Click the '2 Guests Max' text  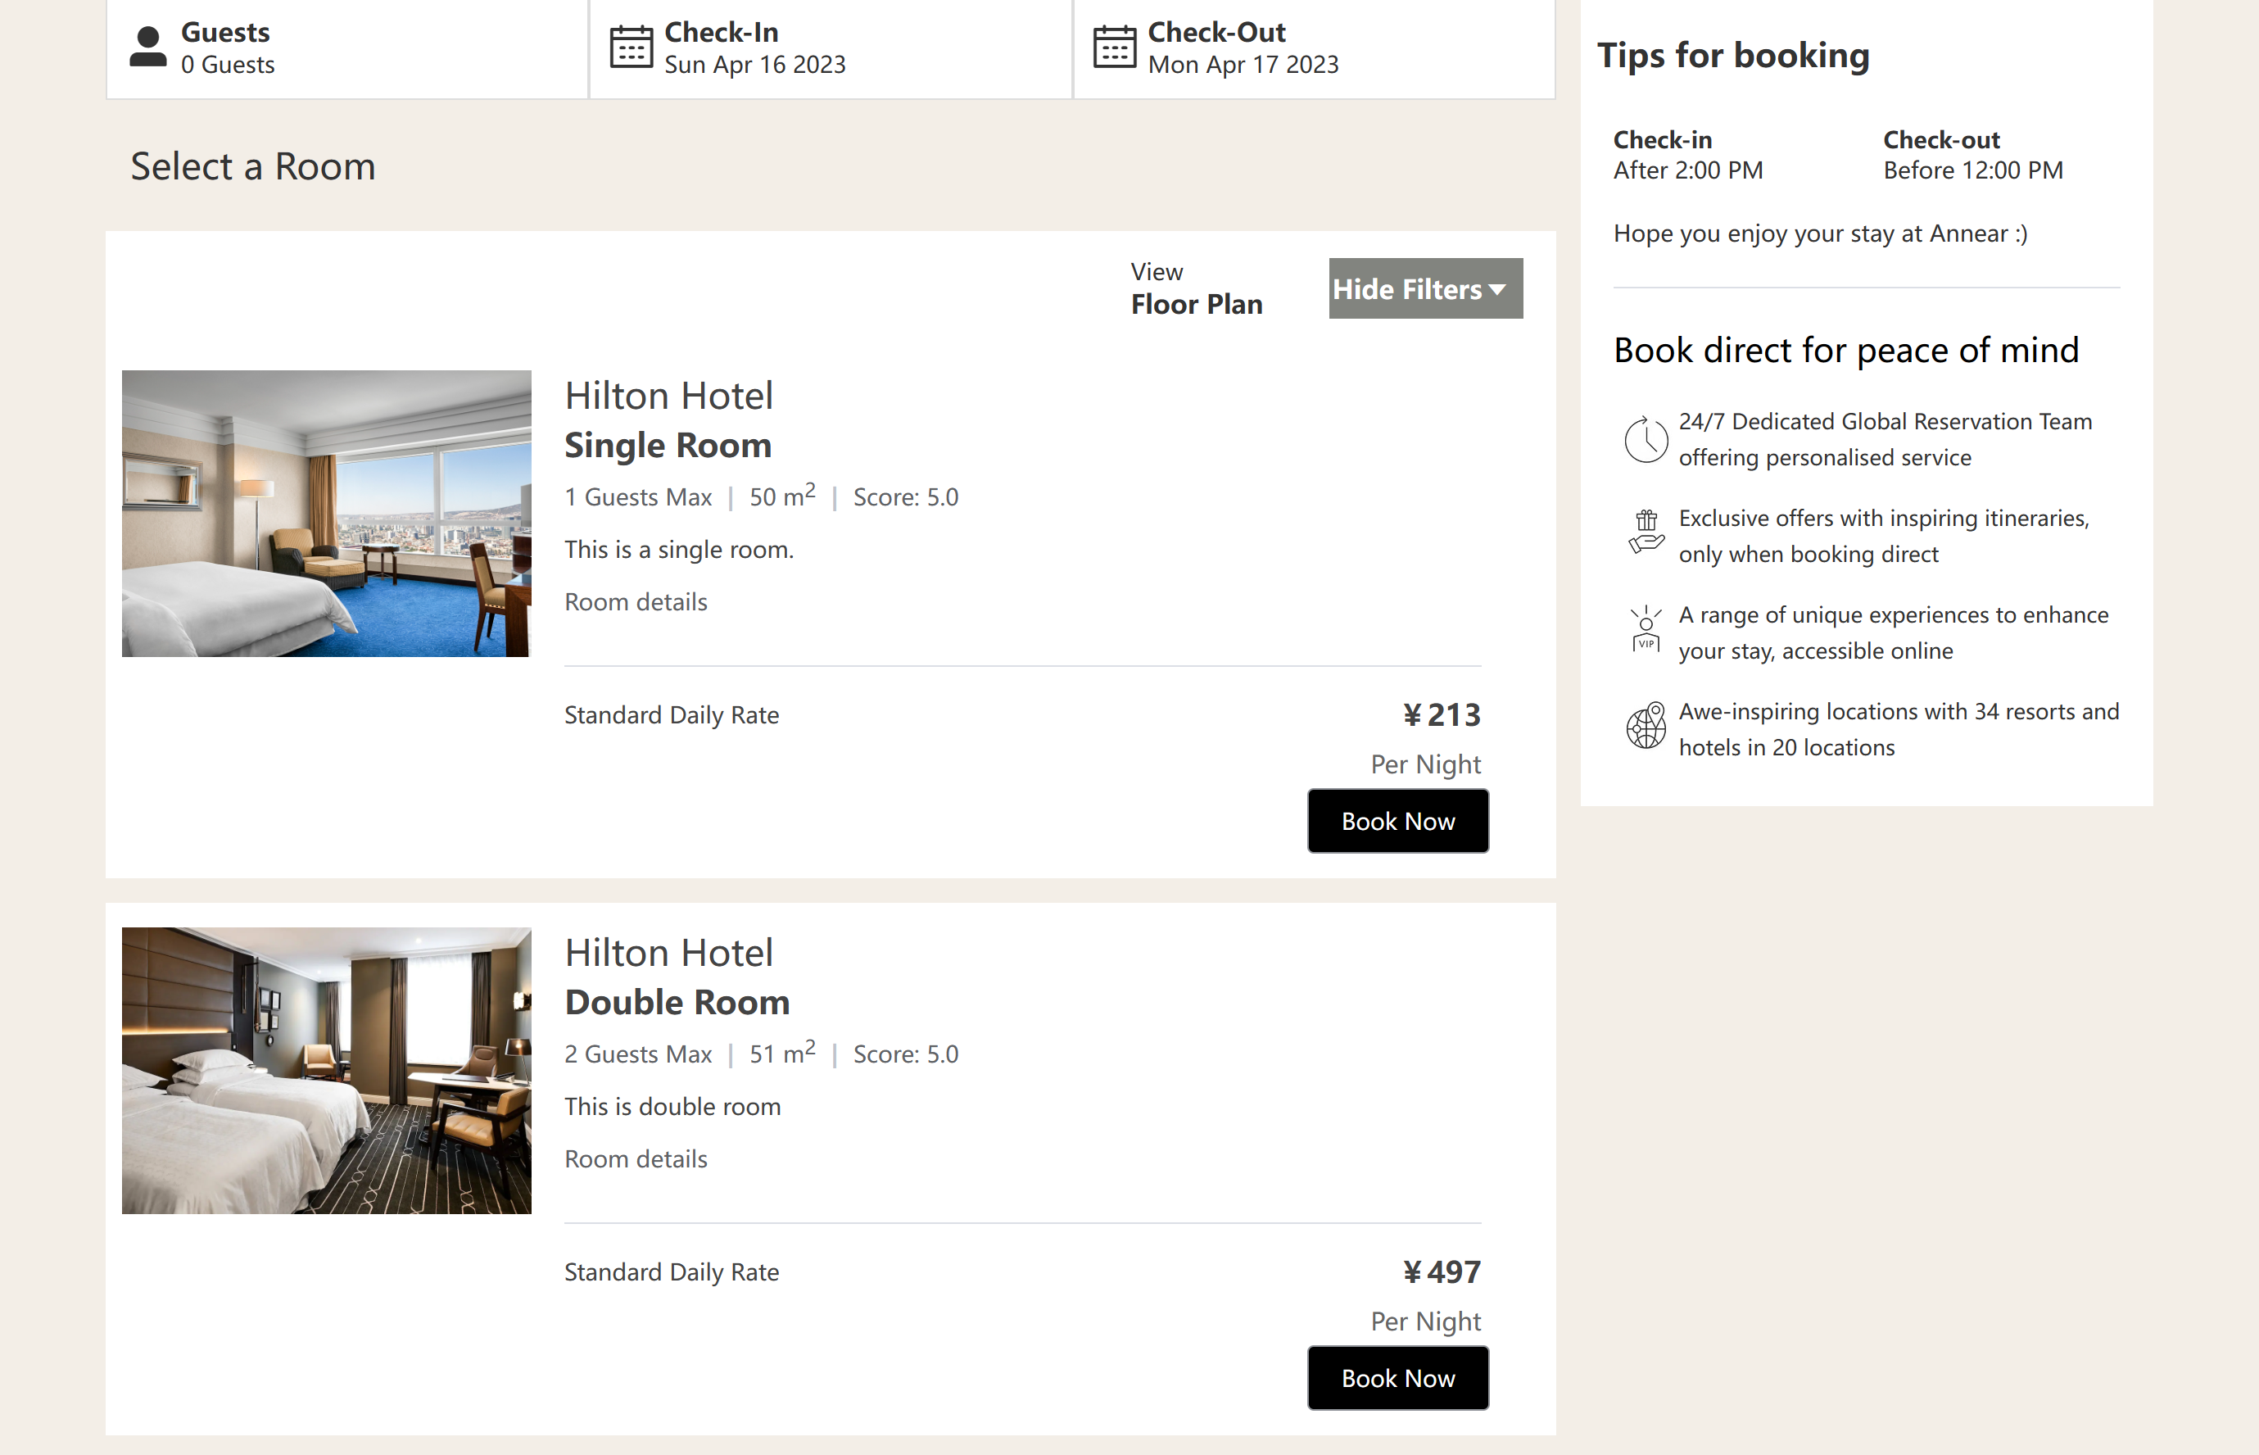coord(638,1054)
